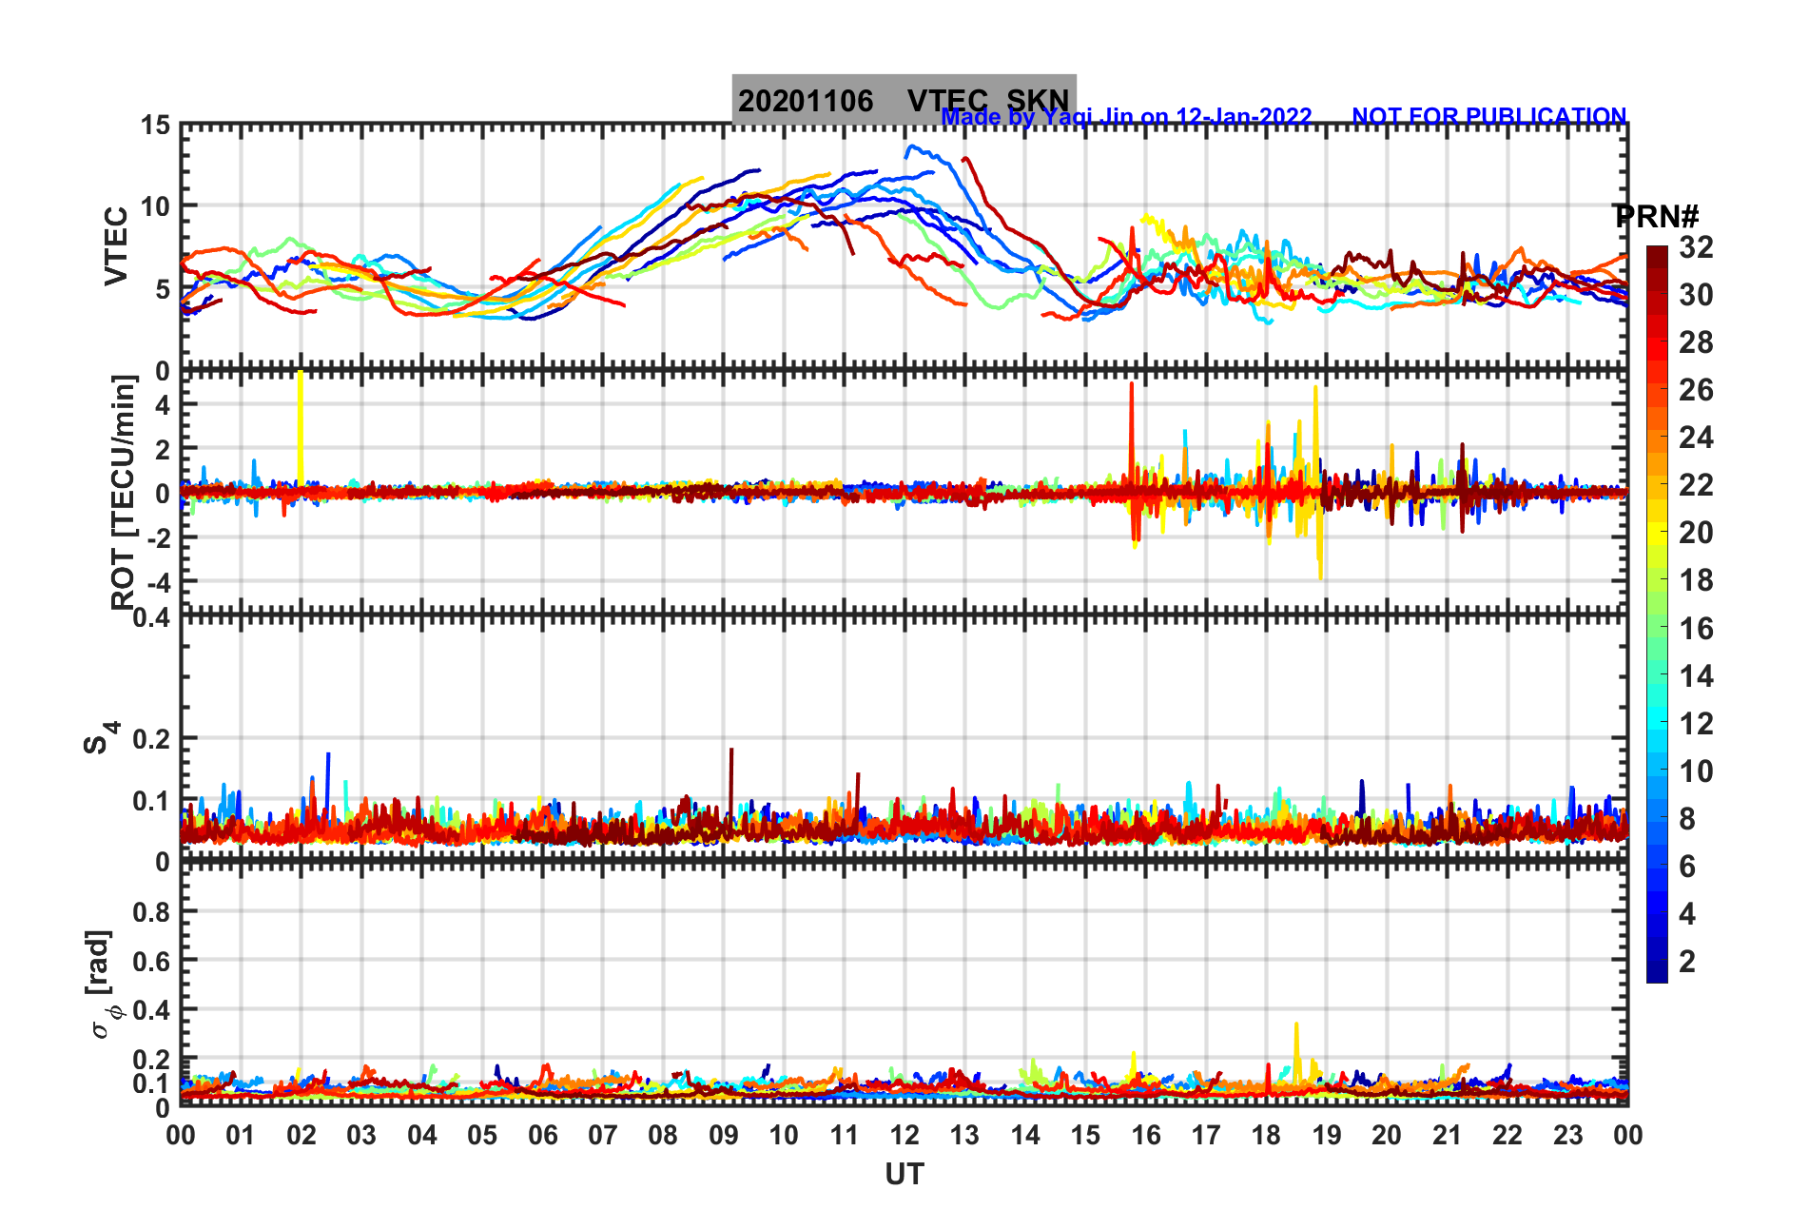Viewport: 1809px width, 1229px height.
Task: Click the "Made by Yaqi Jin on 12-Jan-2022" caption
Action: pos(1126,117)
